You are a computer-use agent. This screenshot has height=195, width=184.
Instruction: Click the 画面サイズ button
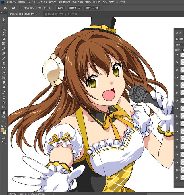tap(75, 8)
